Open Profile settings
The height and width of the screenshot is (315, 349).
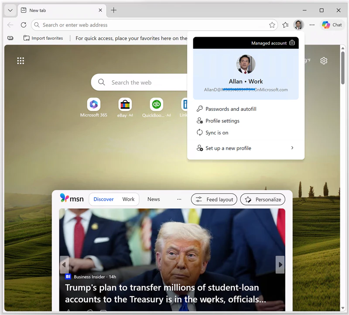pyautogui.click(x=246, y=121)
